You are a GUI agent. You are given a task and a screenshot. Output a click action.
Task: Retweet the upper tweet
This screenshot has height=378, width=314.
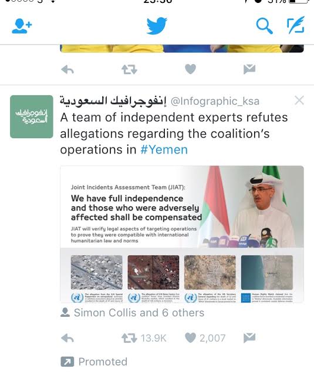[129, 69]
